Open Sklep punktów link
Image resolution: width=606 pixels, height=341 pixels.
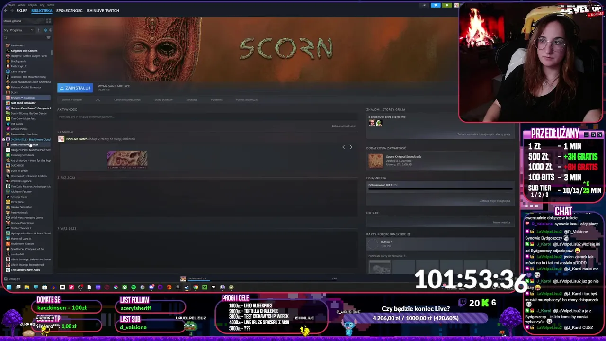click(x=163, y=100)
